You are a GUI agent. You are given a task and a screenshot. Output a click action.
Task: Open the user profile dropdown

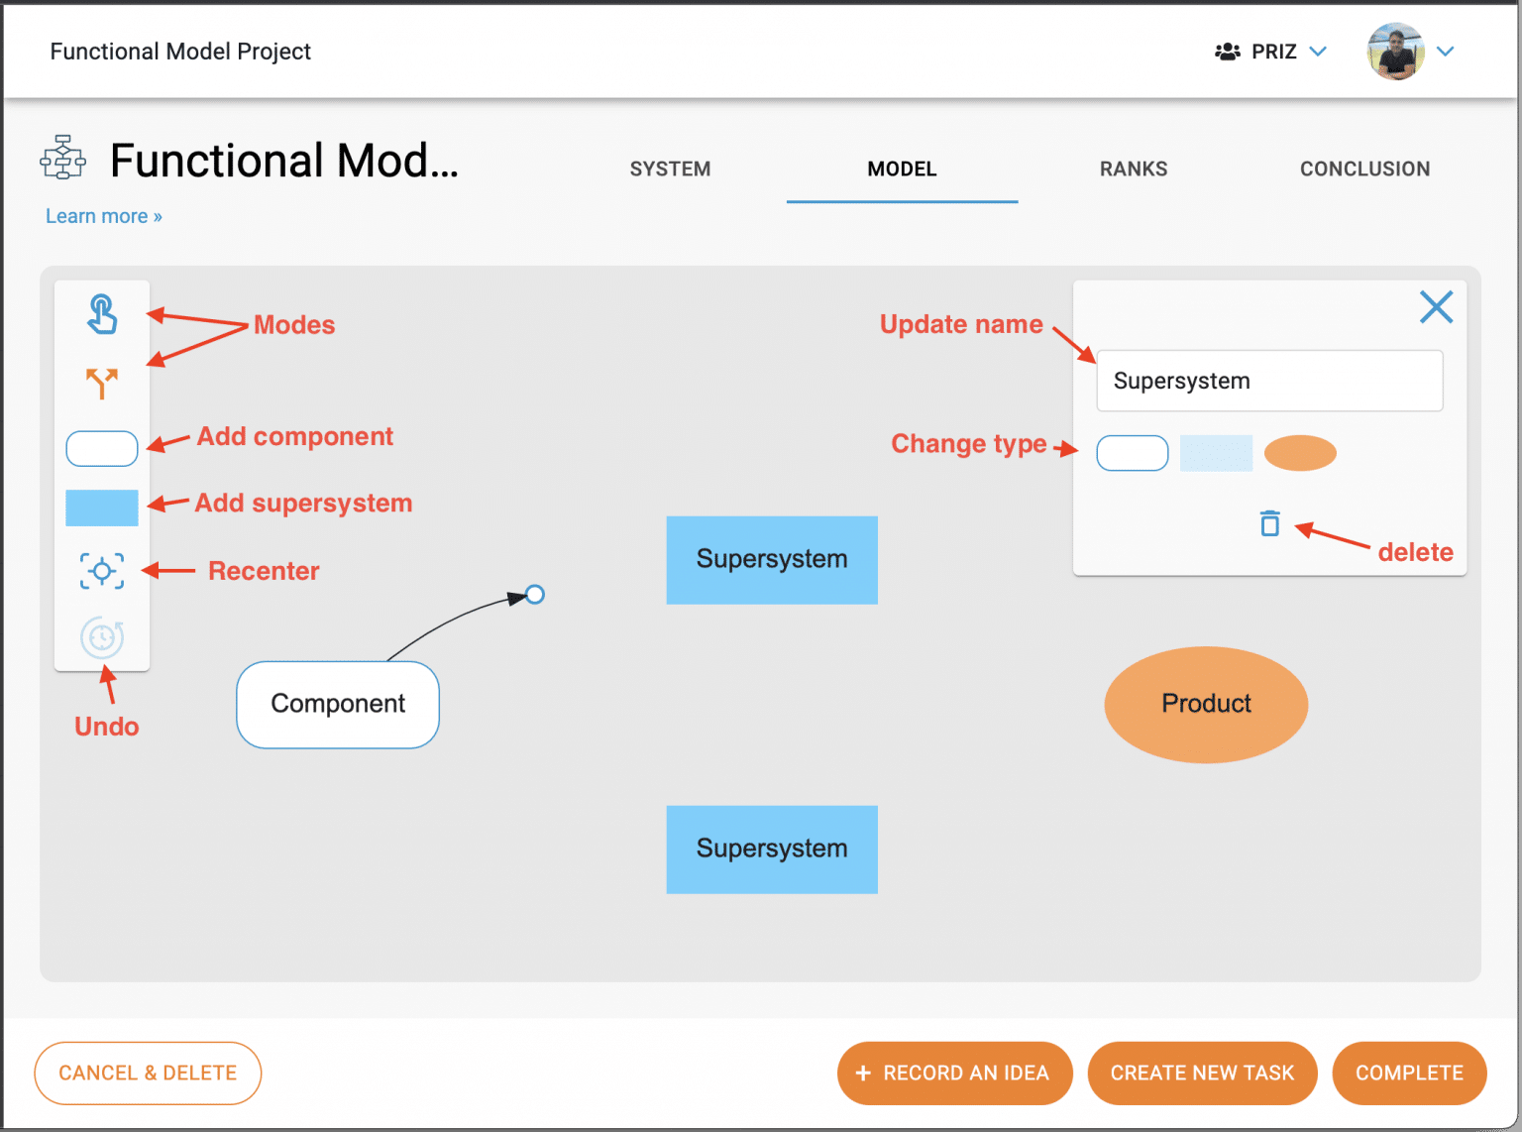point(1445,51)
